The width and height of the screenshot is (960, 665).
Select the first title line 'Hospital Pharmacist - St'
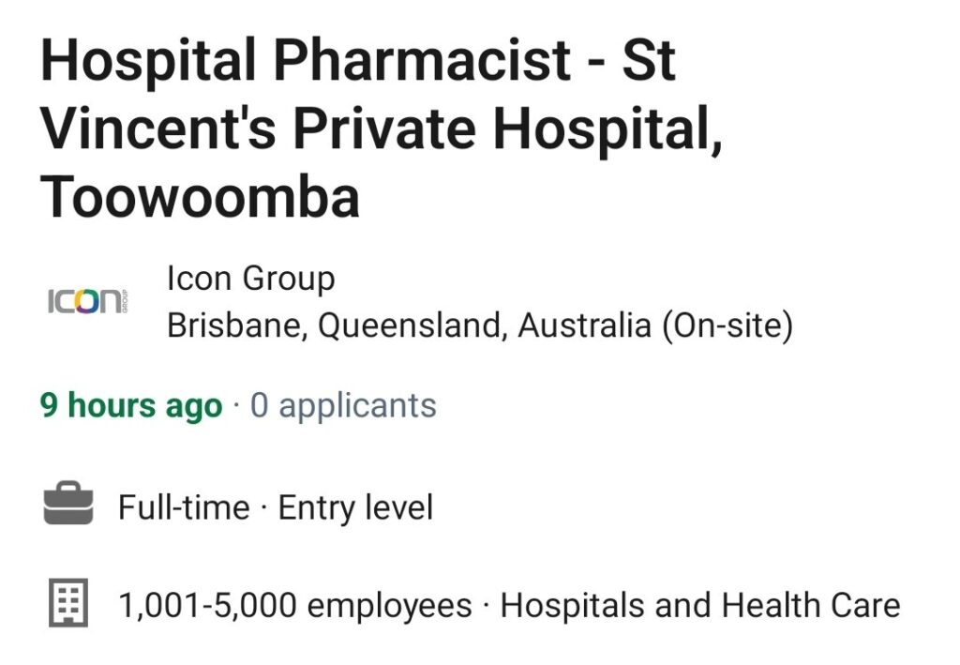point(358,59)
